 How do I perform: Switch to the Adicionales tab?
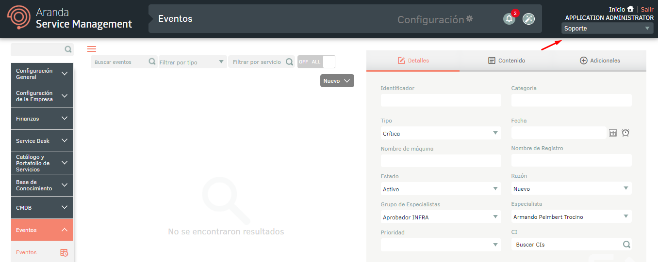tap(600, 61)
